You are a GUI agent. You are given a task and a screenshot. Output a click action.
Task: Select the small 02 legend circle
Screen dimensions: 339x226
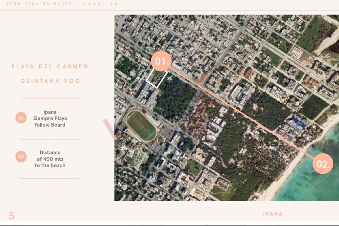coord(21,157)
